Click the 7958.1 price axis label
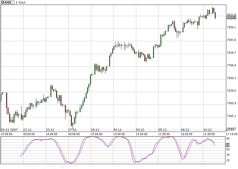The height and width of the screenshot is (169, 238). point(231,27)
